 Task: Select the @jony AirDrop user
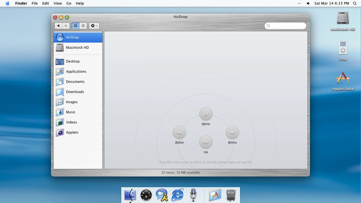(206, 116)
